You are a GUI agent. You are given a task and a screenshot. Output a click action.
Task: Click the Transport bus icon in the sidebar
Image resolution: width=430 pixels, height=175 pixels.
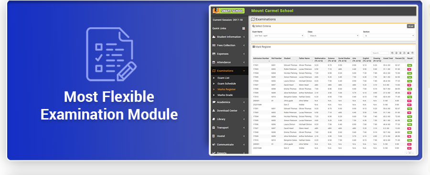coord(214,128)
